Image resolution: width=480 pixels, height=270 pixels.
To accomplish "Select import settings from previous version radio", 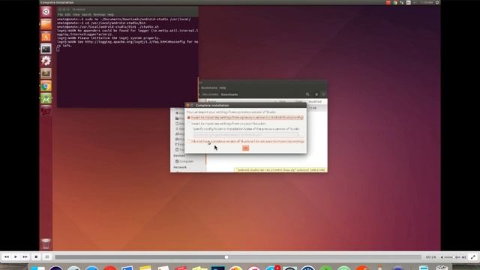I will [188, 118].
